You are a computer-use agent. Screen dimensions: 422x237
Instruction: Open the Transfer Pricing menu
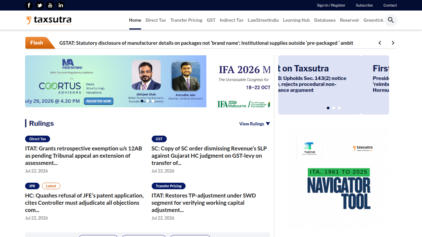186,20
